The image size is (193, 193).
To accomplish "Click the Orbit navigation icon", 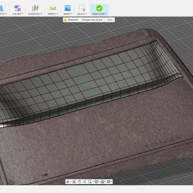I will 68,181.
